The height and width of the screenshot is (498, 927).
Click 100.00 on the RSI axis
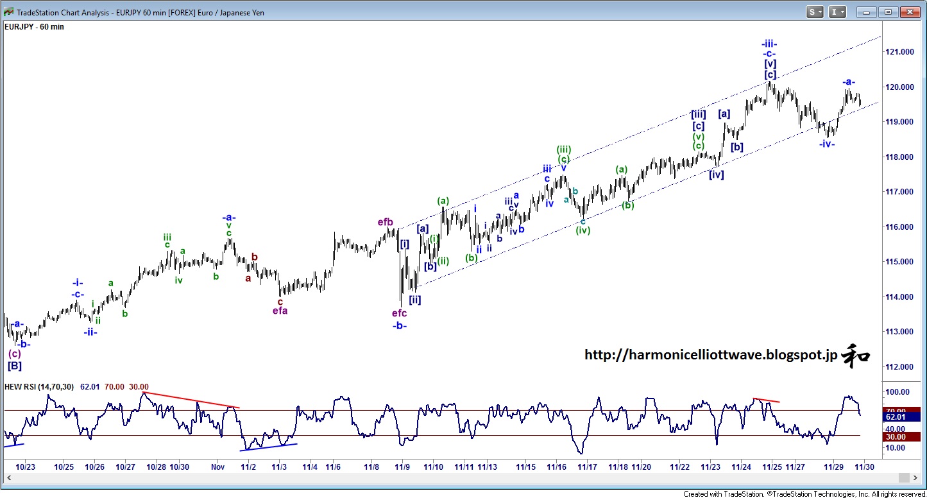(897, 392)
